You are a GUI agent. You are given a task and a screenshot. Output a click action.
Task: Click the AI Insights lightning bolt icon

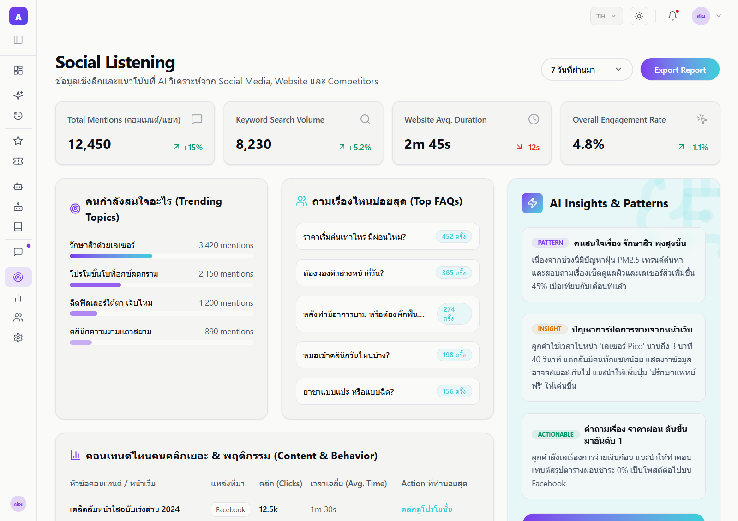coord(533,203)
